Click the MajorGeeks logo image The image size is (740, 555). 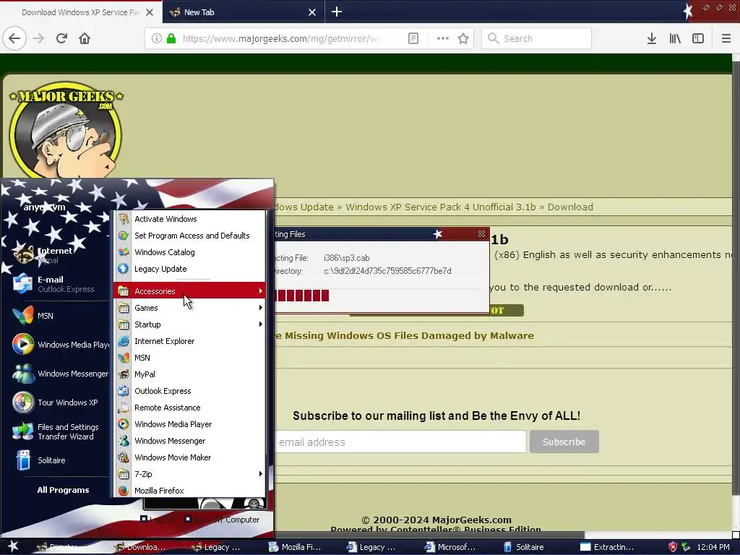pyautogui.click(x=66, y=130)
